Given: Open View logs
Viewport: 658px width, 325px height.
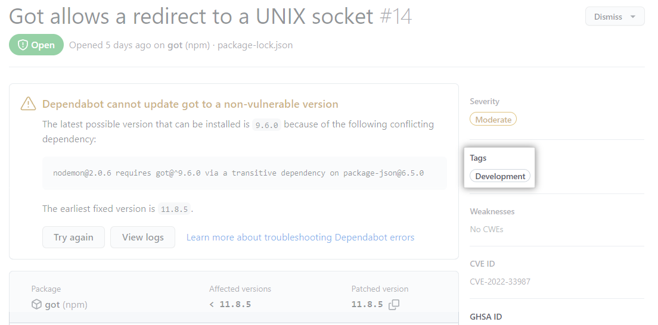Looking at the screenshot, I should [x=142, y=237].
